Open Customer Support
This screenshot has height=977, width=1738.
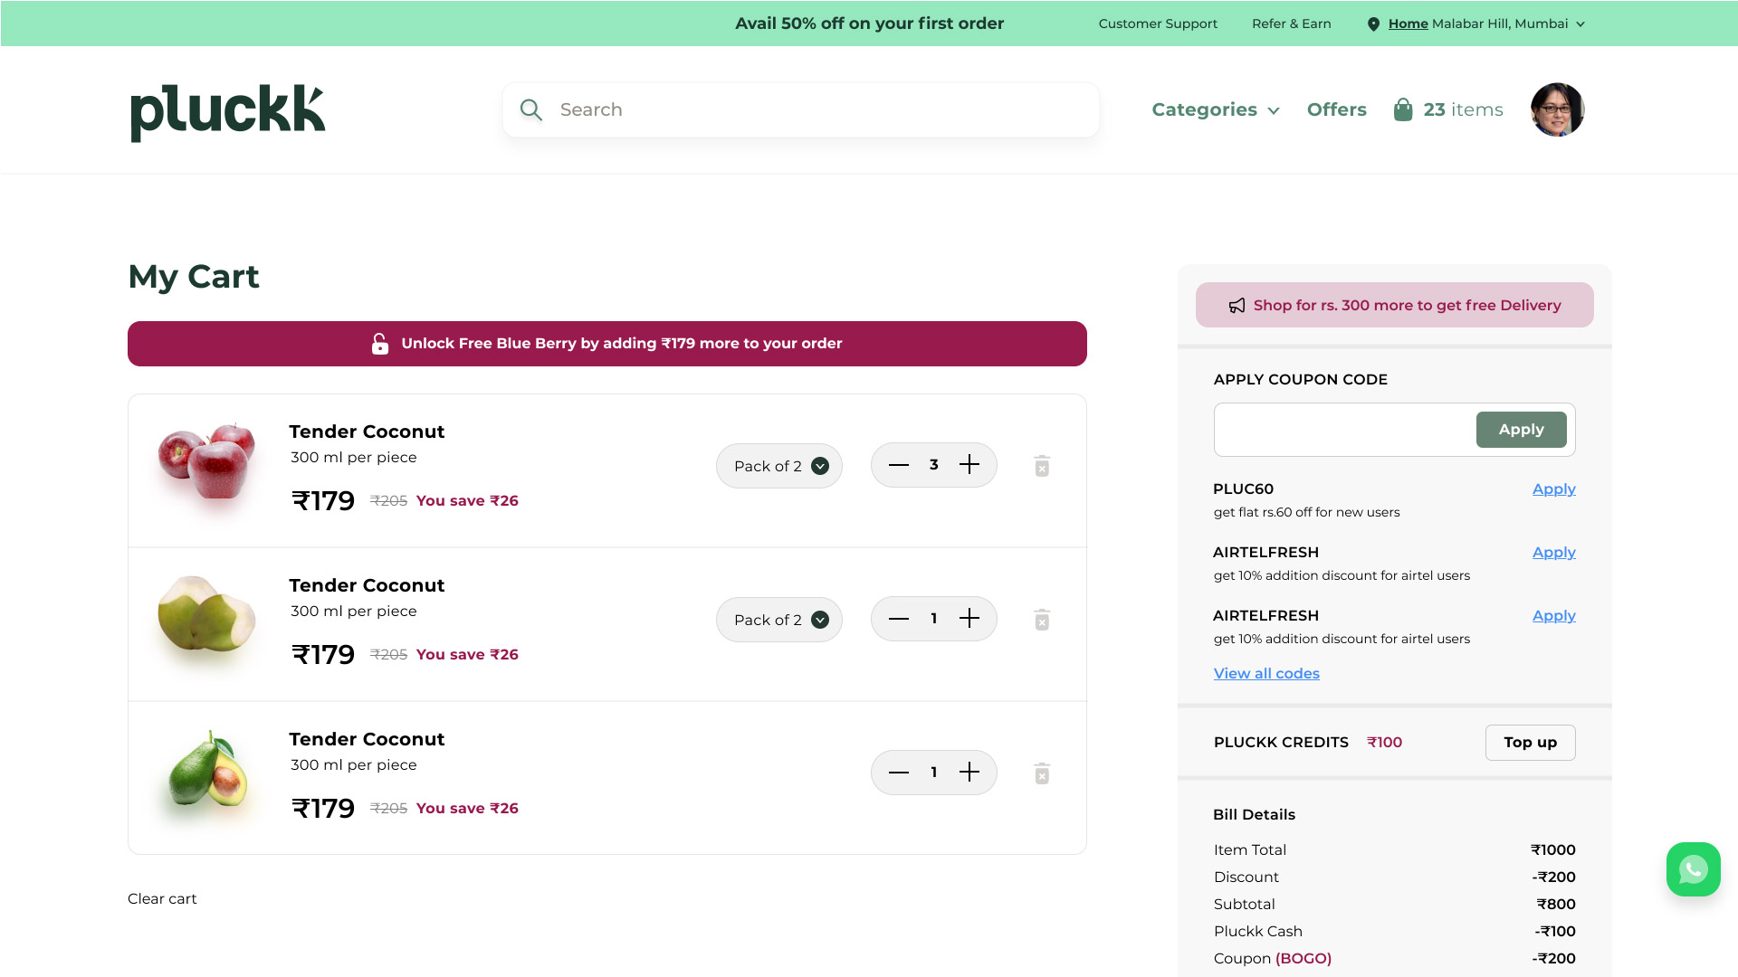1158,24
